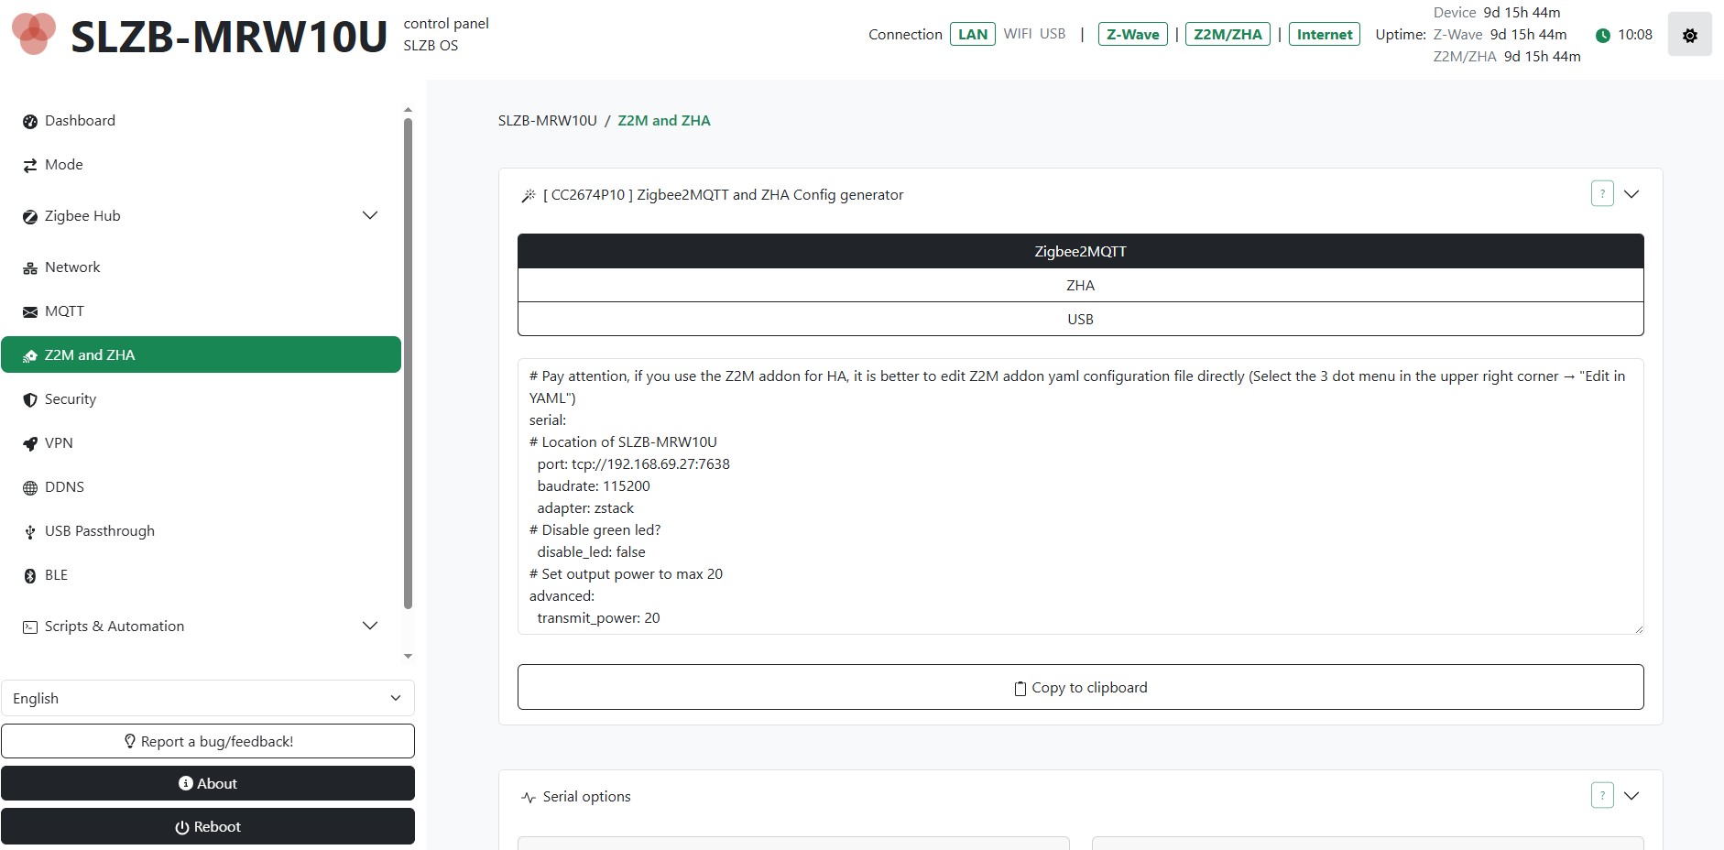Click the Internet status badge
The image size is (1724, 850).
(x=1325, y=35)
